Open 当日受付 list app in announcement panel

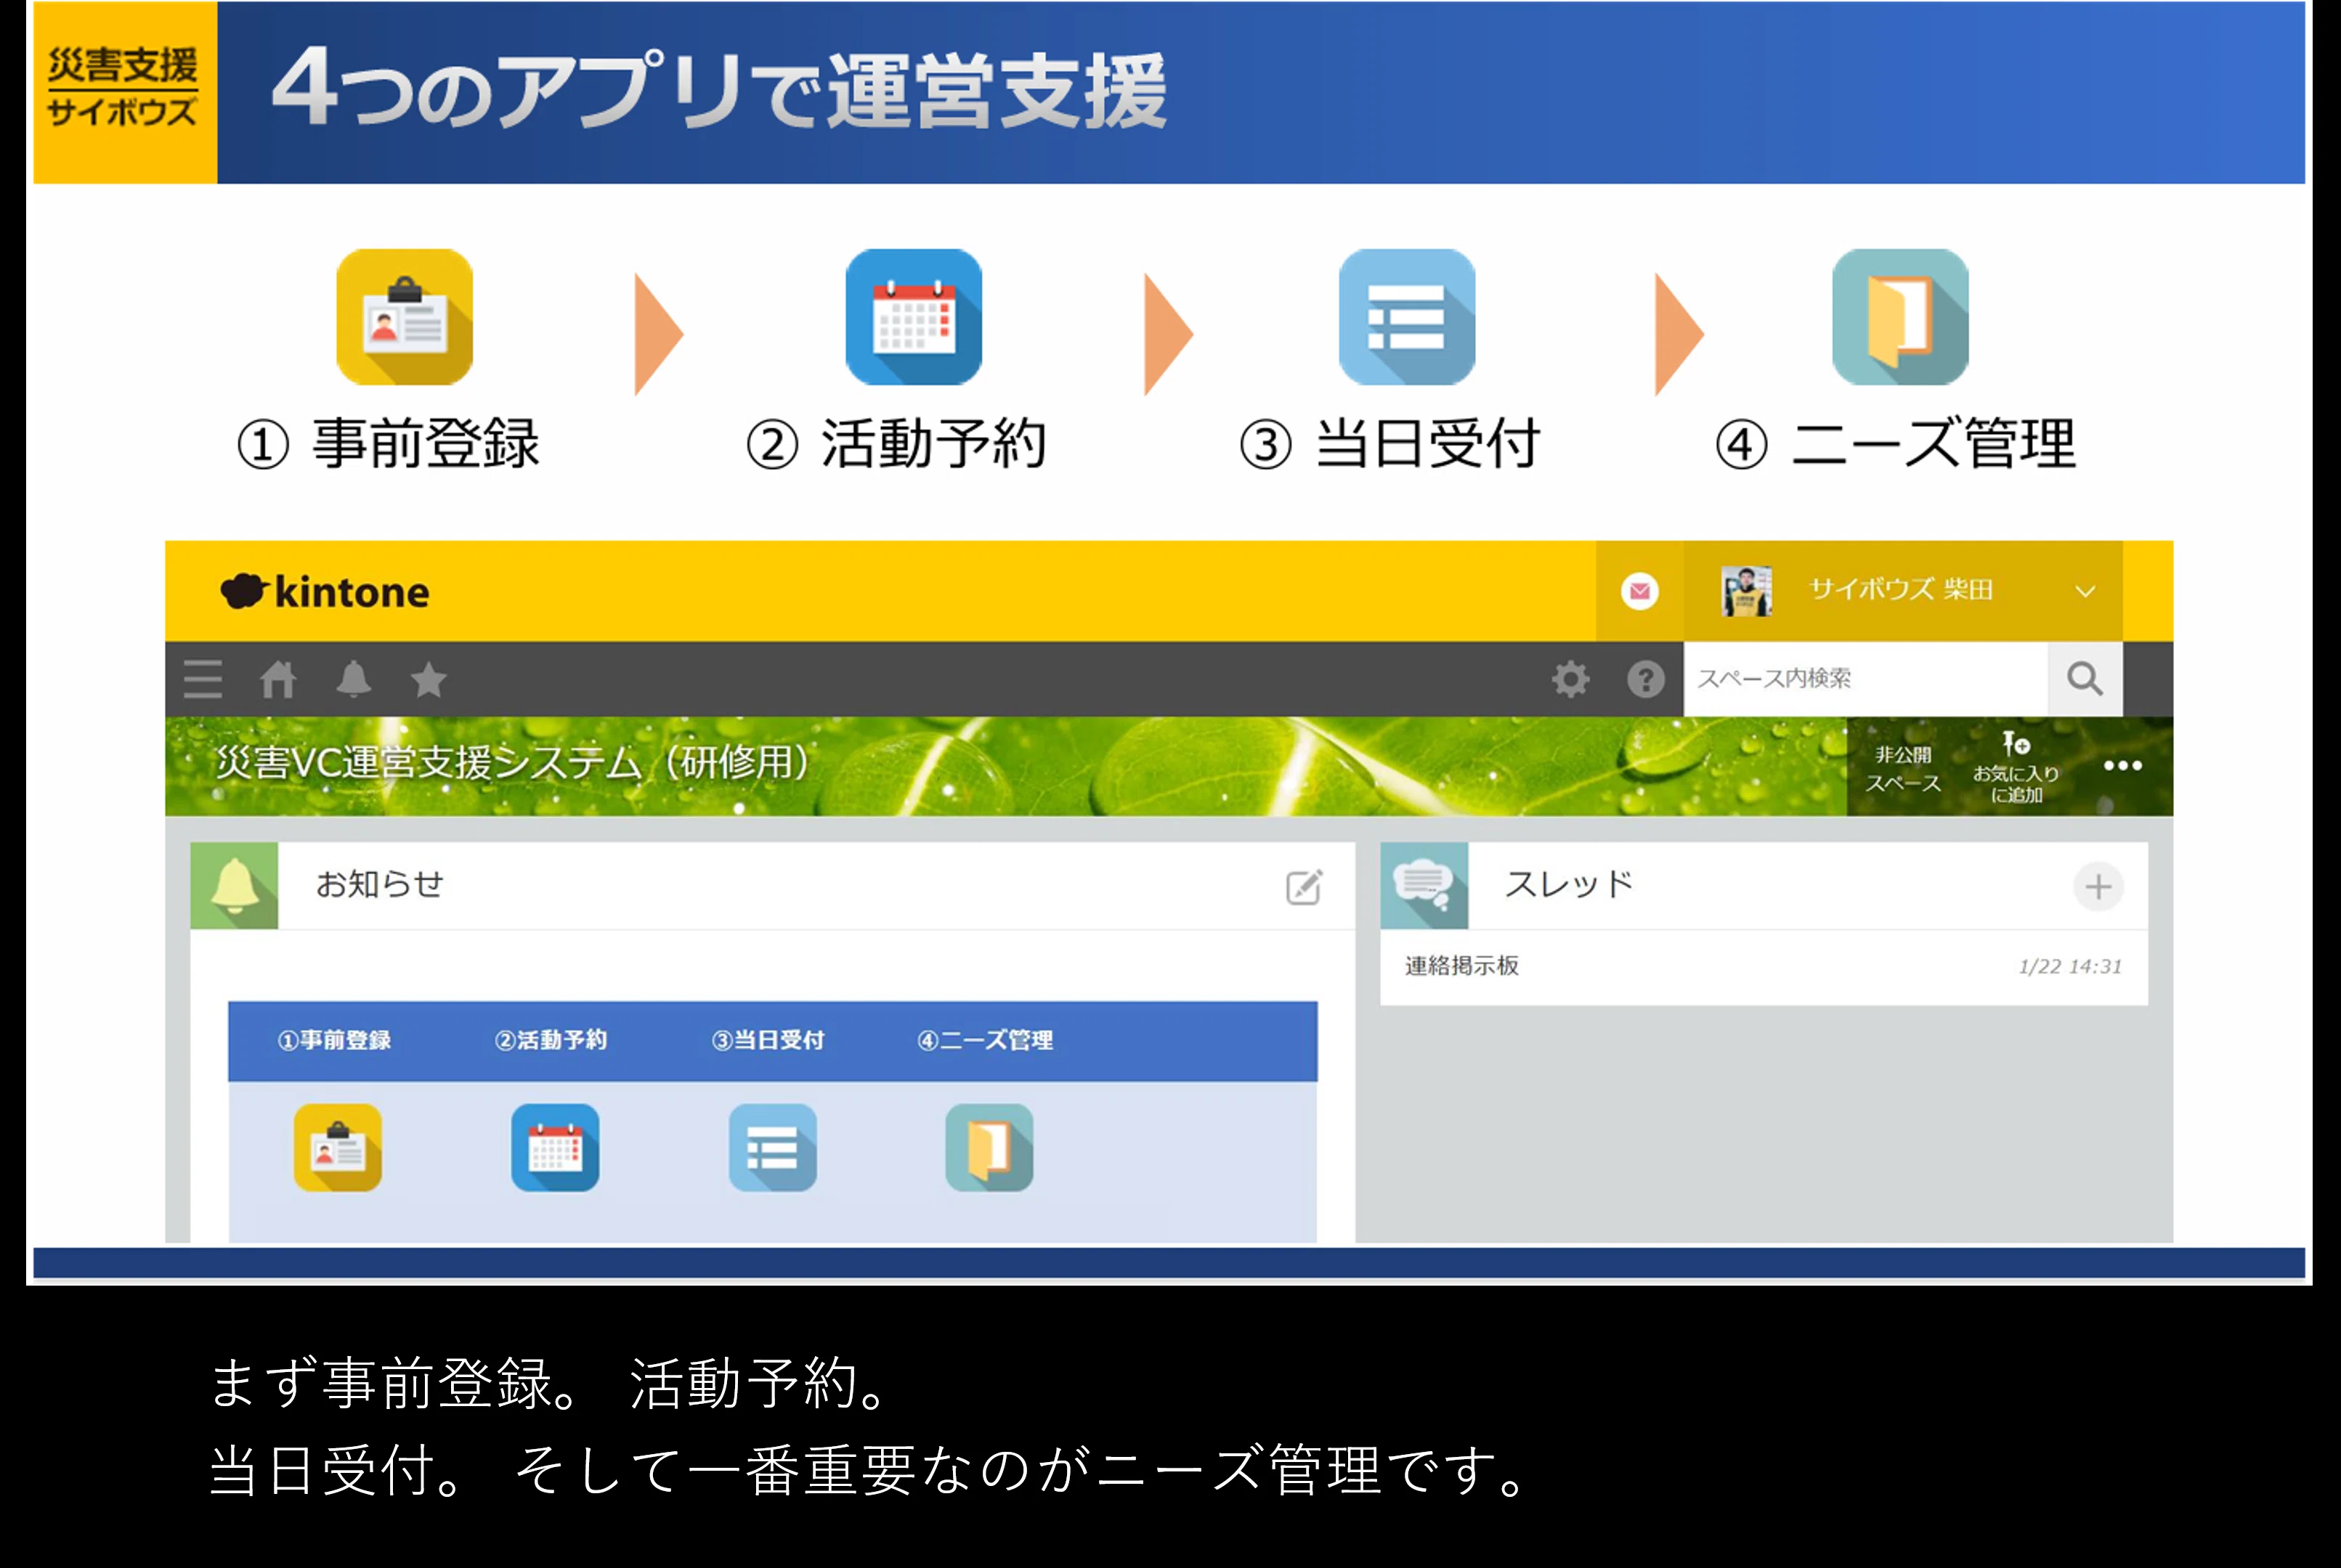[772, 1148]
